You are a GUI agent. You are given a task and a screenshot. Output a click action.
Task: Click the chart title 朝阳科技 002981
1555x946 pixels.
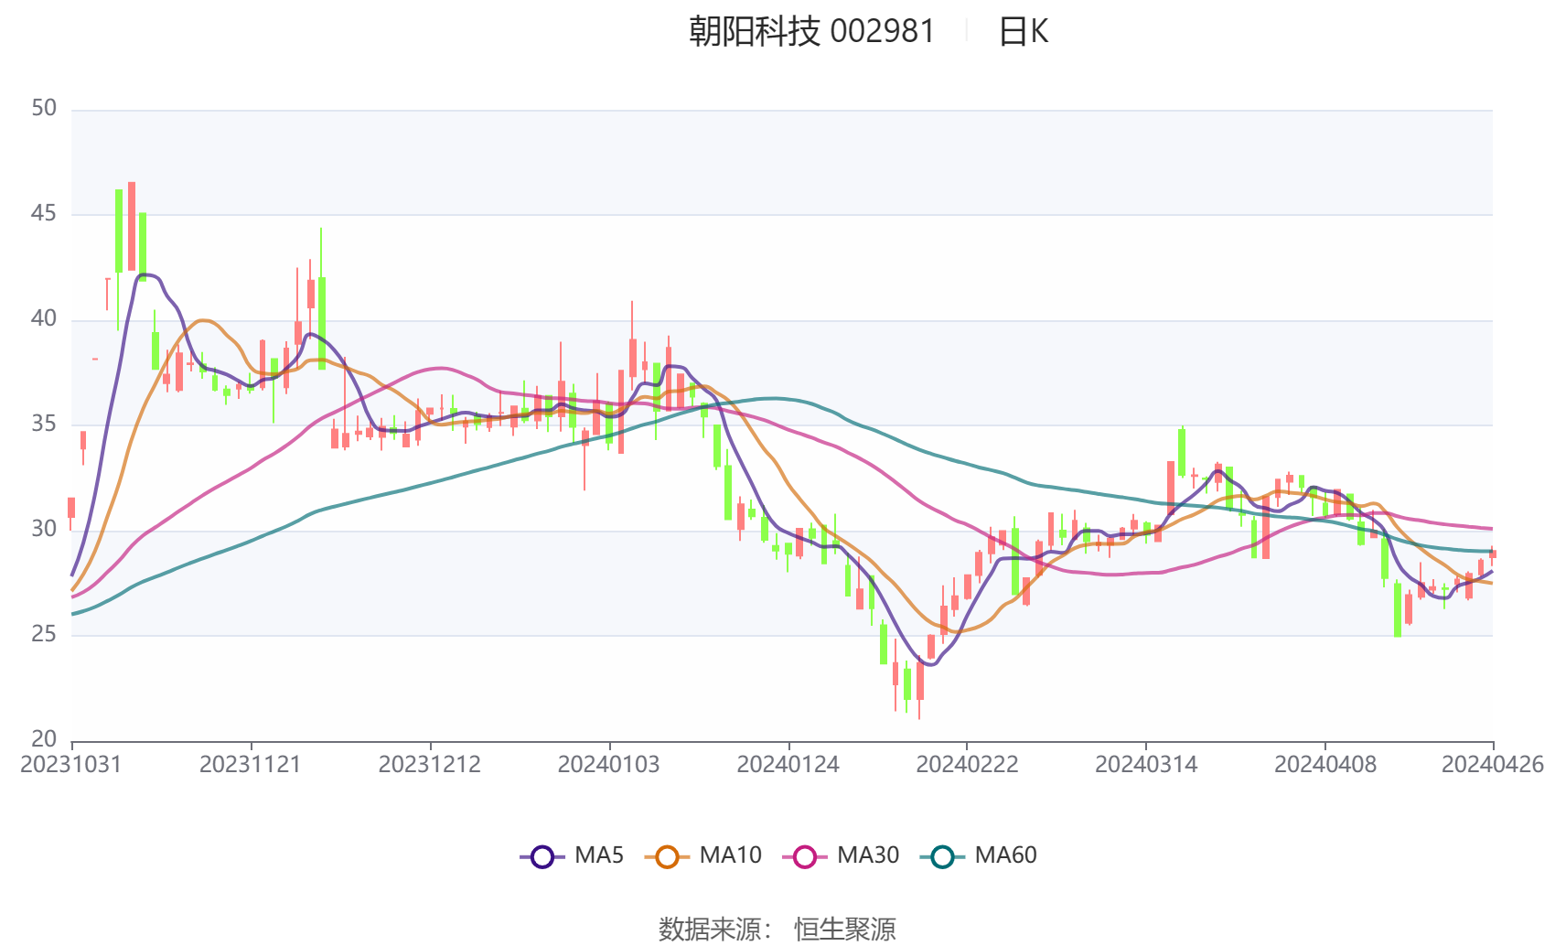tap(811, 31)
